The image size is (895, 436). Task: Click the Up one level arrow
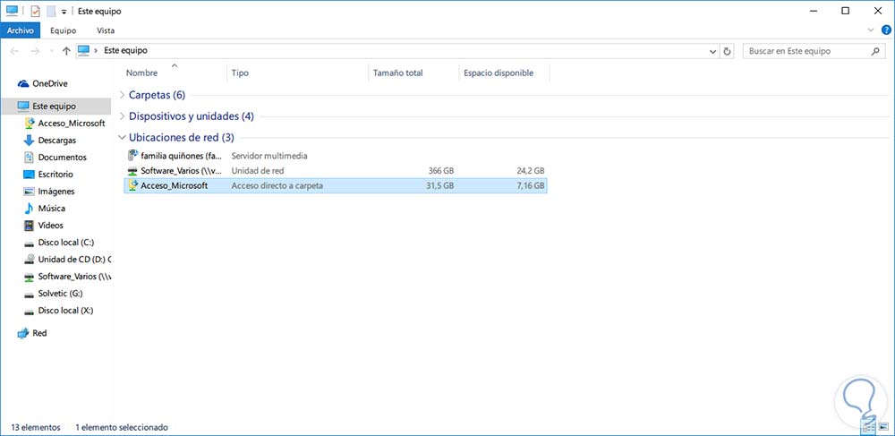[x=66, y=51]
